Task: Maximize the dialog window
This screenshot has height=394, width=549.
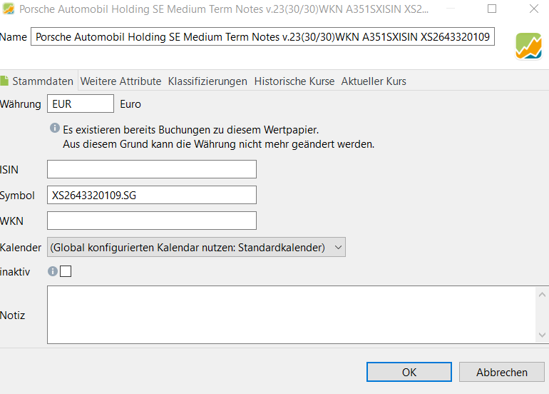Action: pos(492,9)
